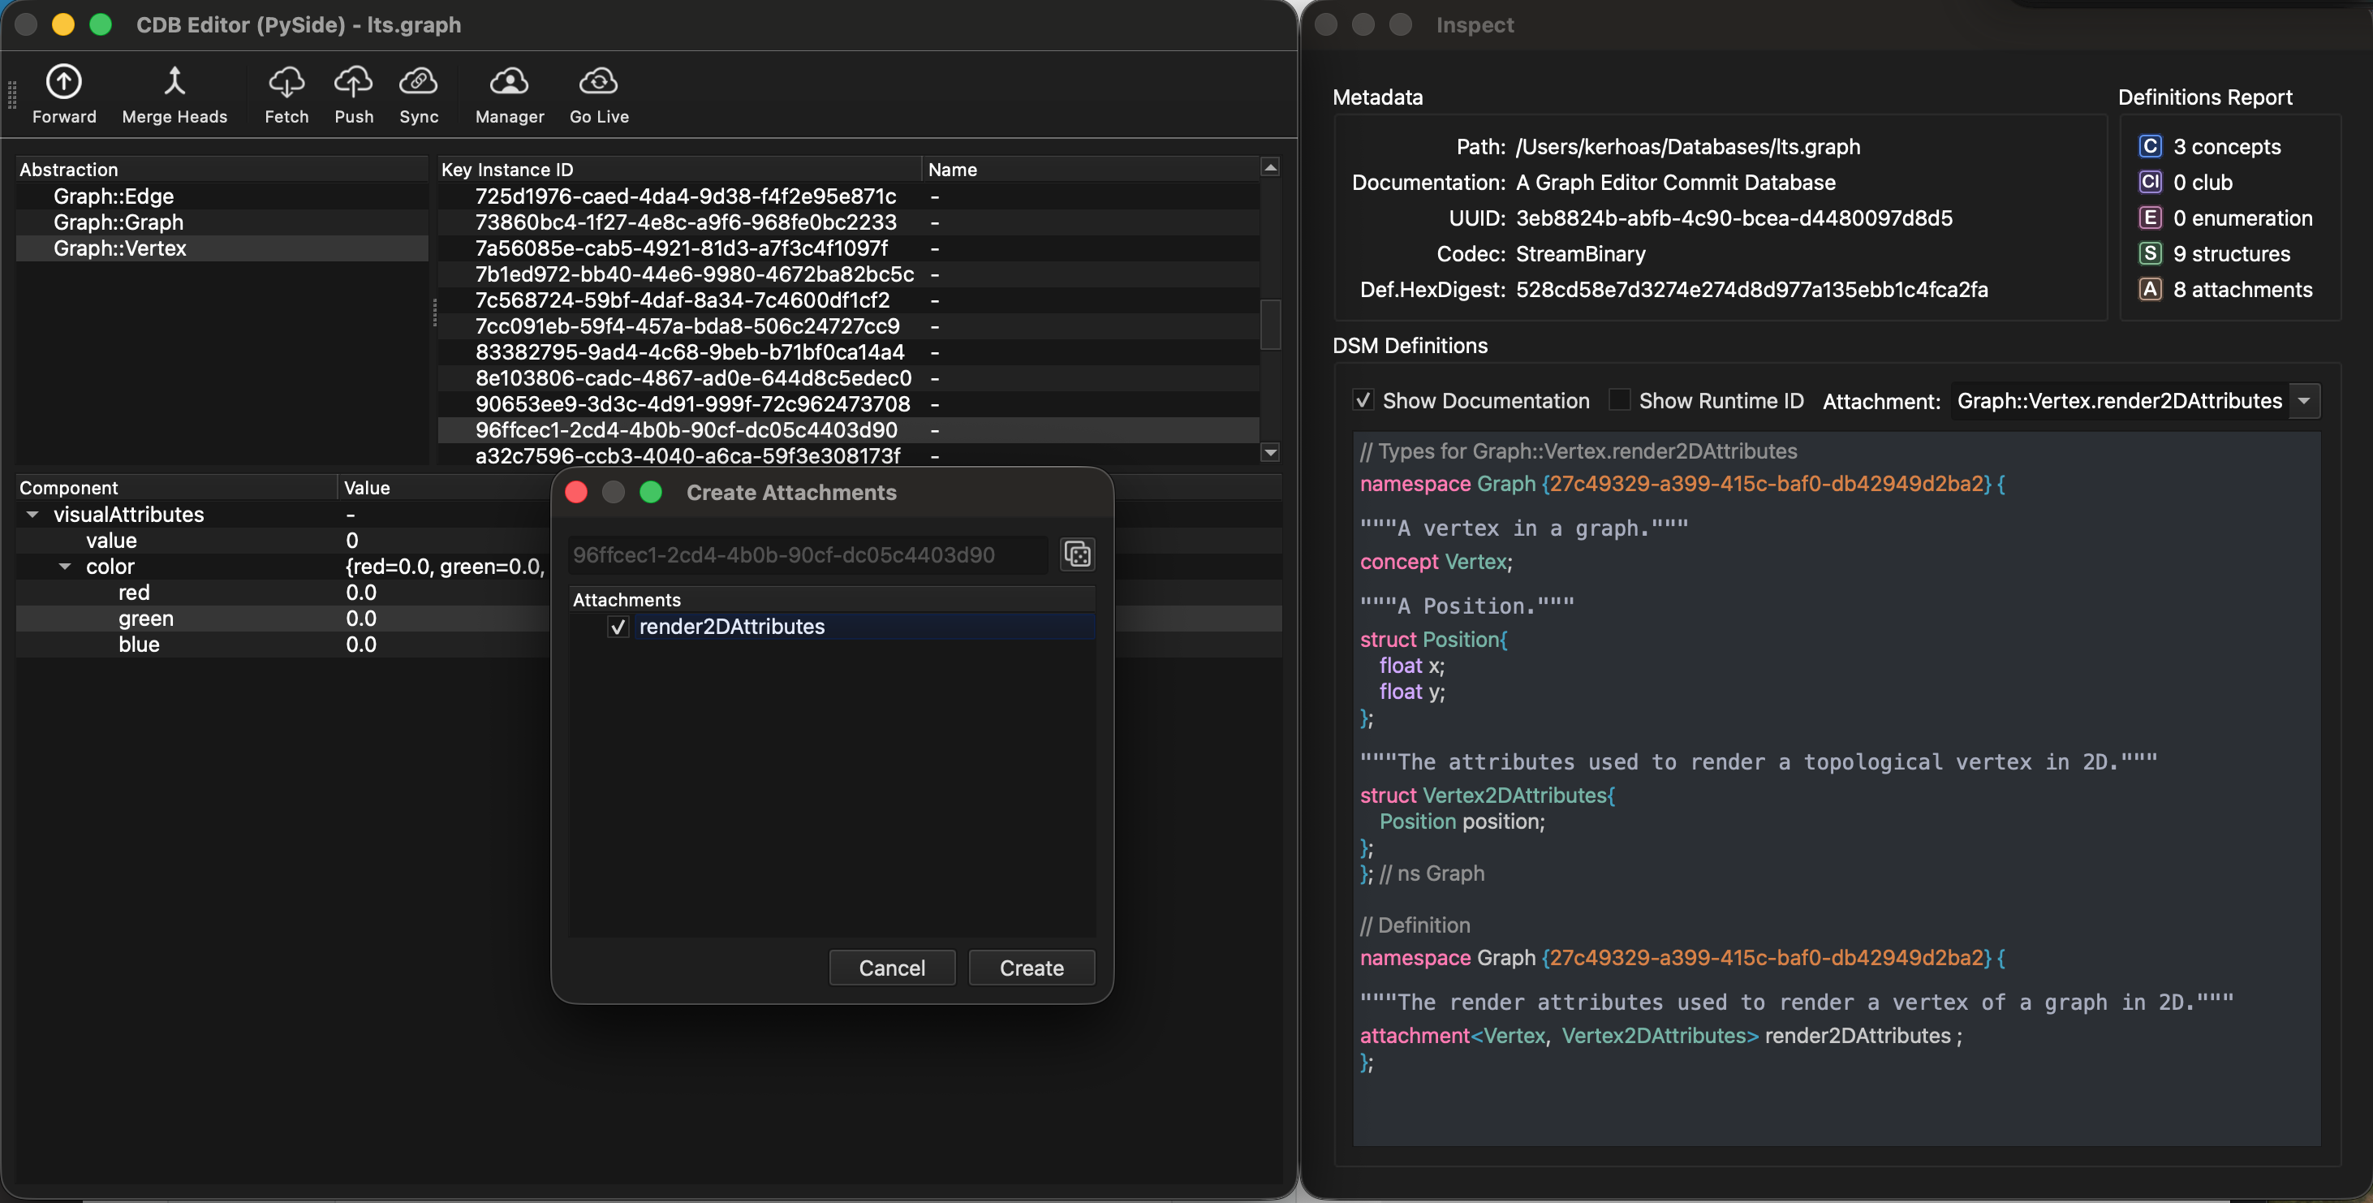The width and height of the screenshot is (2373, 1203).
Task: Click the Merge Heads icon
Action: [x=174, y=82]
